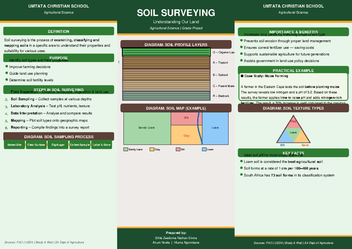Select the B subsoil layer band
Viewport: 352px width, 249px height.
166,74
